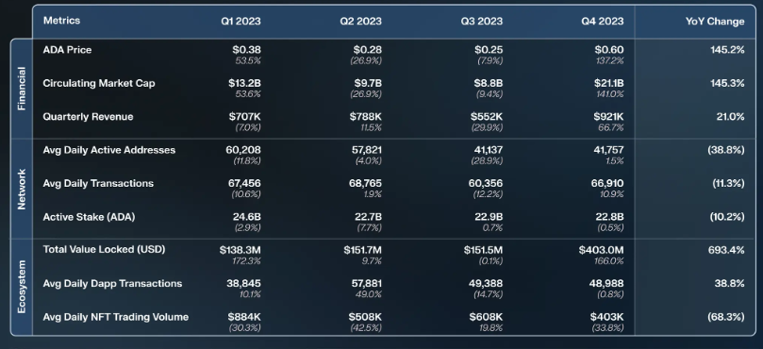This screenshot has width=763, height=349.
Task: Click the Circulating Market Cap row label
Action: (x=99, y=83)
